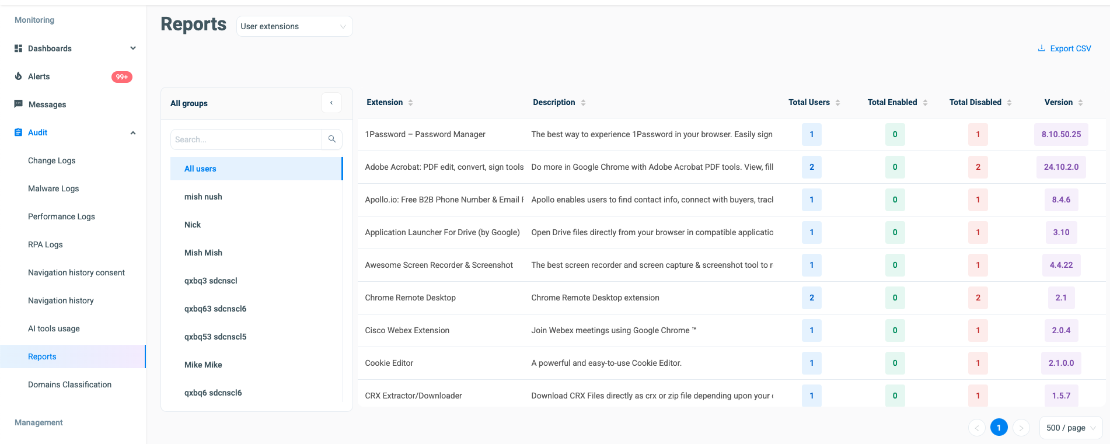
Task: Open the User extensions report dropdown
Action: (294, 26)
